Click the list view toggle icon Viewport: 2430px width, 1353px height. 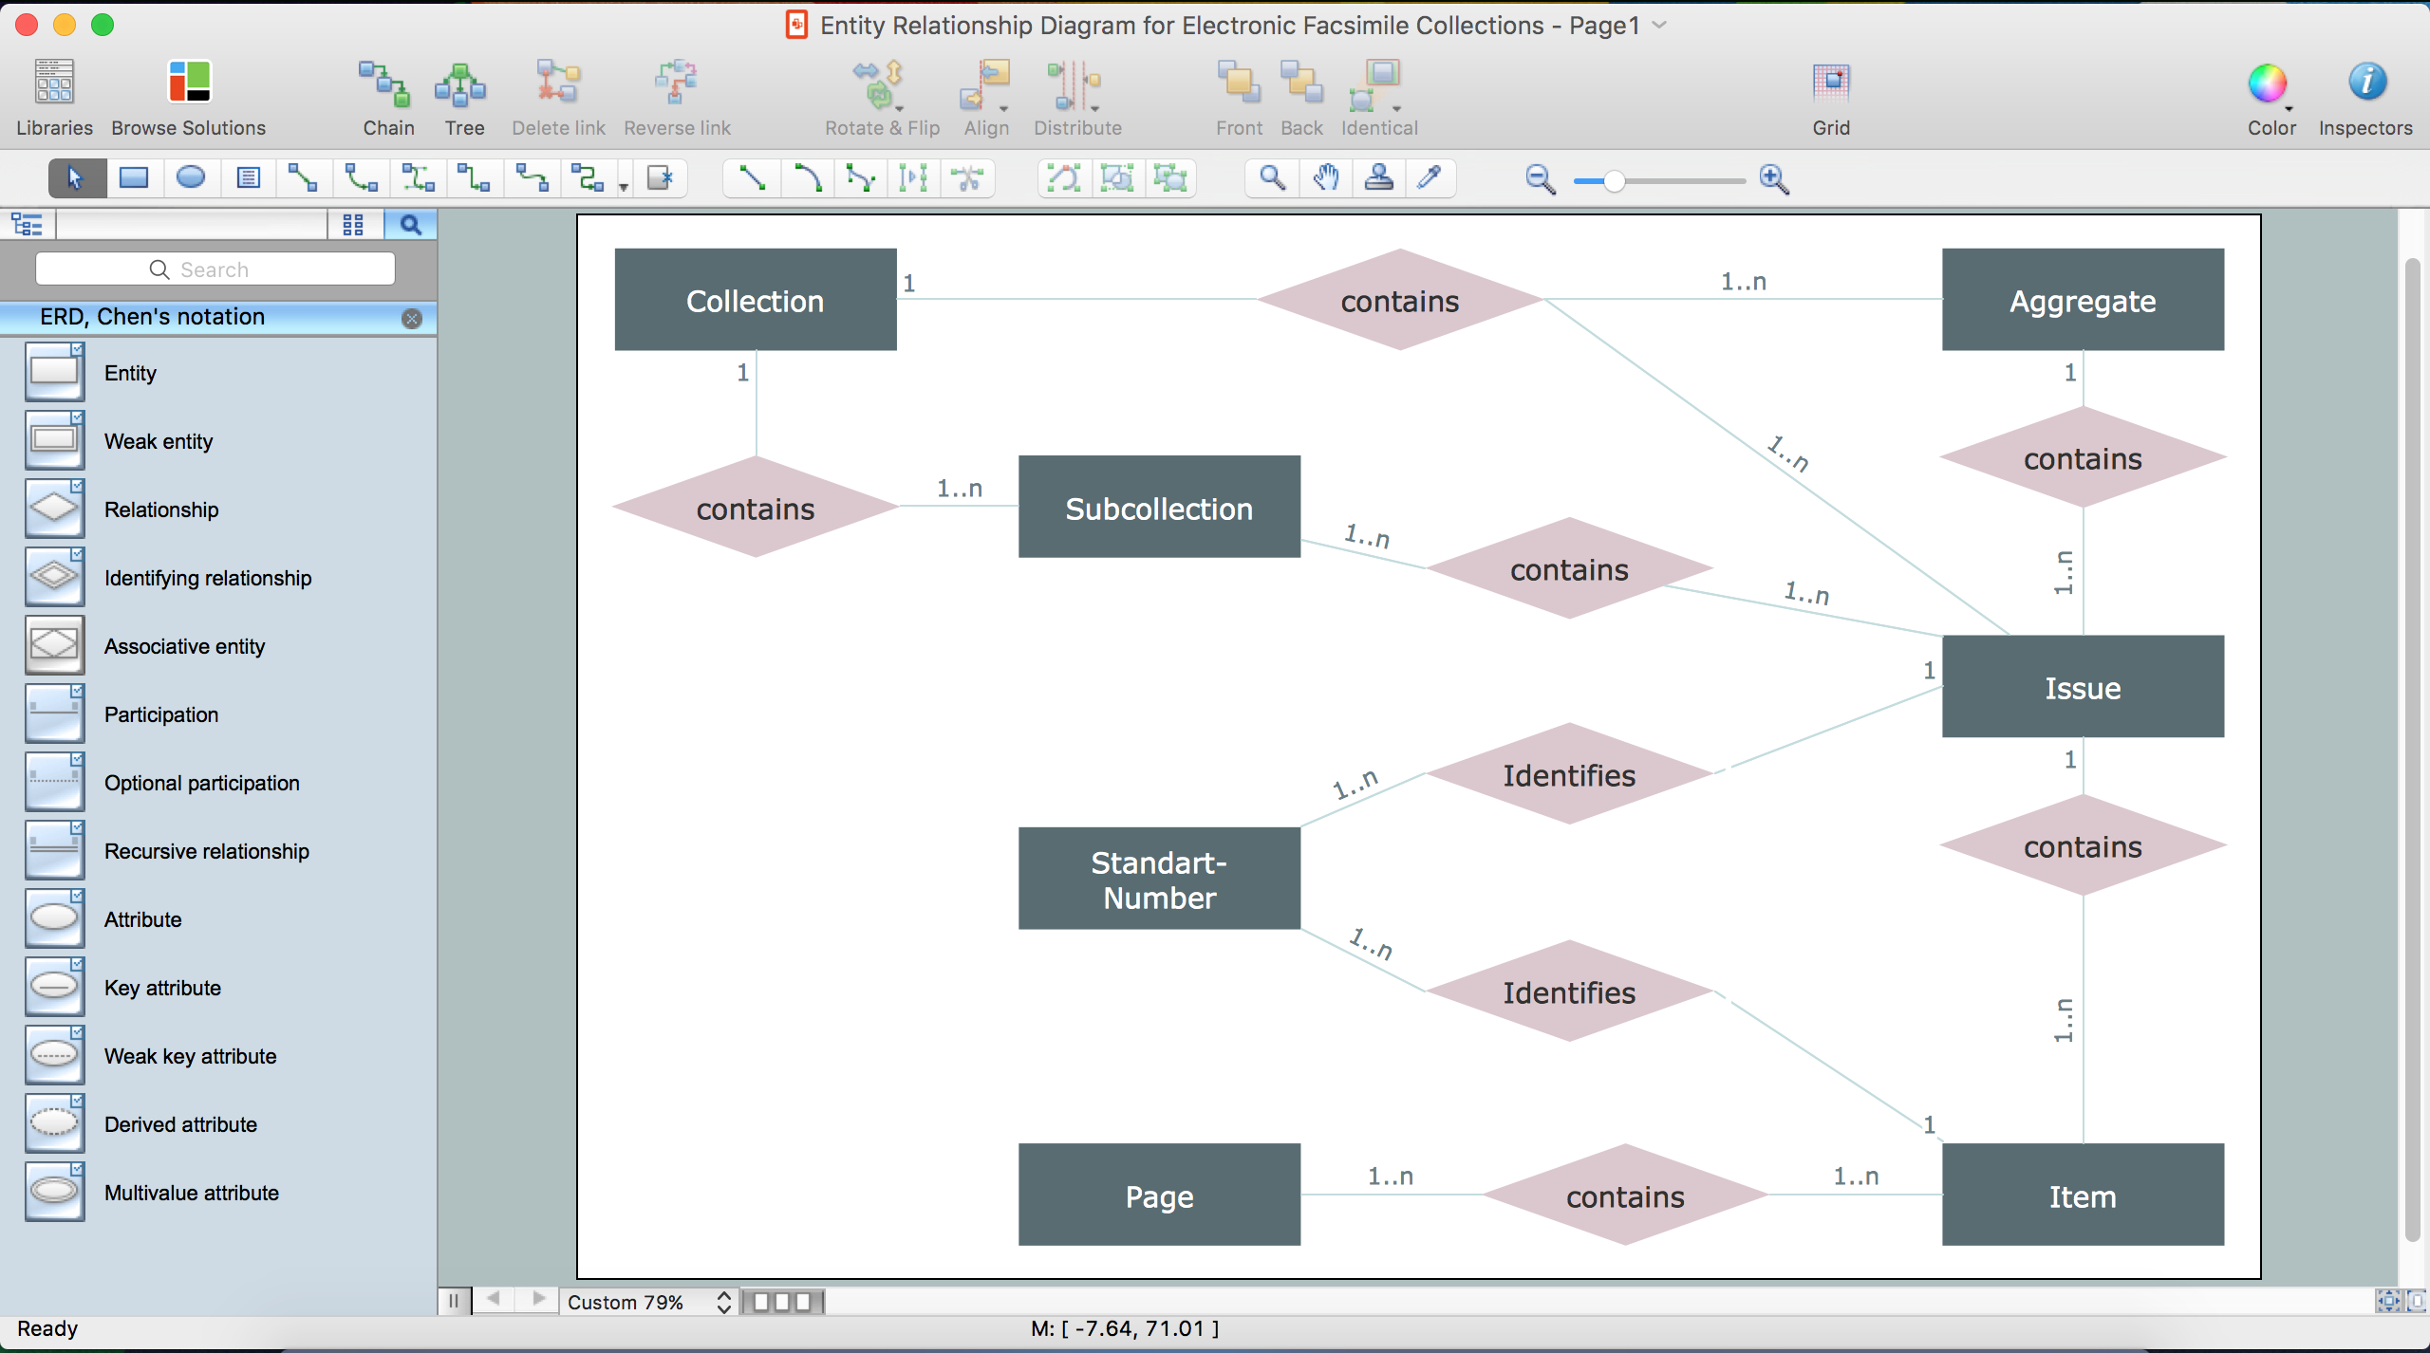(x=28, y=223)
